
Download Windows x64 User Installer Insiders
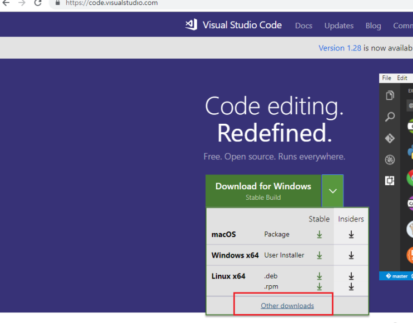click(351, 255)
